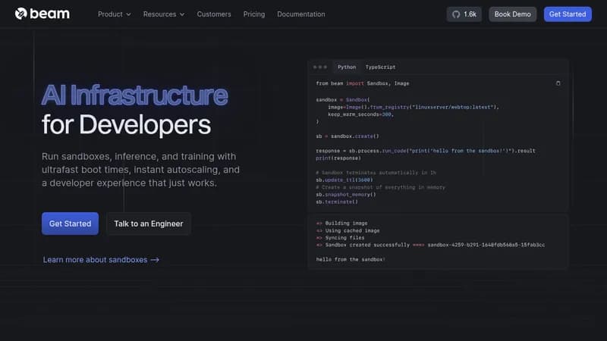Switch to the Python code tab
This screenshot has width=607, height=341.
coord(347,67)
